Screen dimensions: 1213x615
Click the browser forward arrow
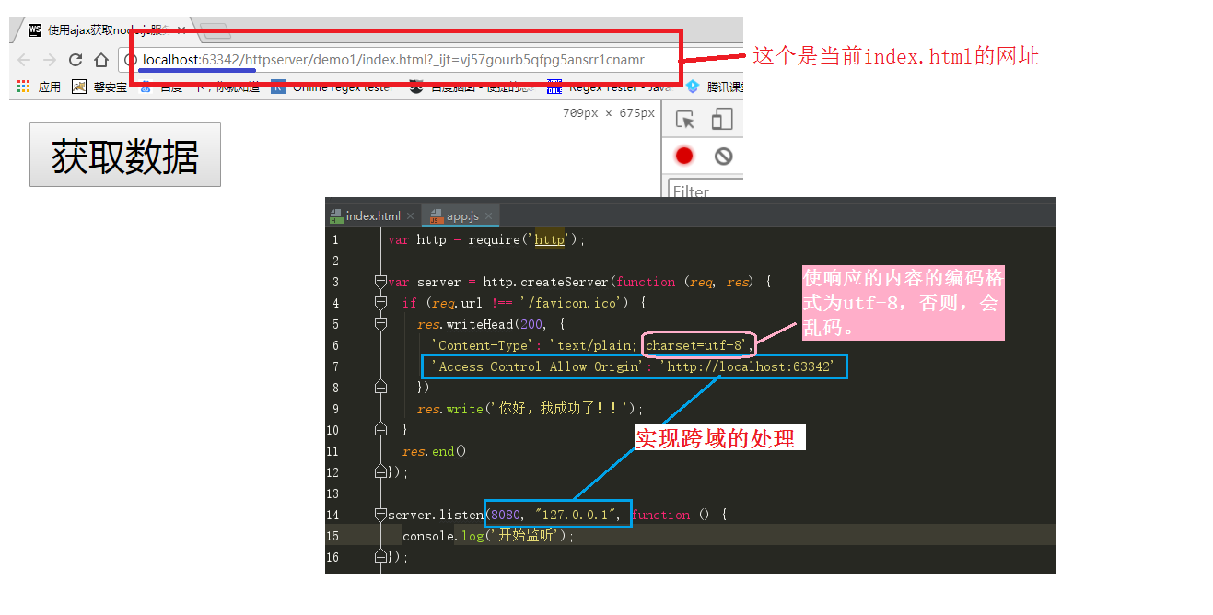pos(50,60)
